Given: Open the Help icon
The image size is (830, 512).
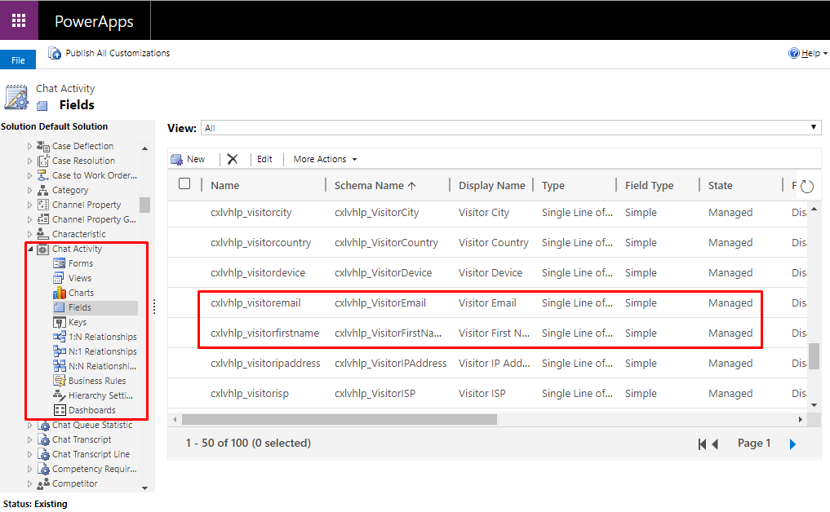Looking at the screenshot, I should tap(793, 53).
